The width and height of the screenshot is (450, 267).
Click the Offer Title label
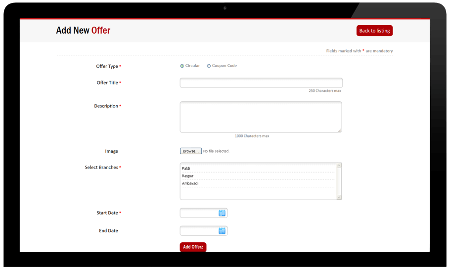(107, 83)
